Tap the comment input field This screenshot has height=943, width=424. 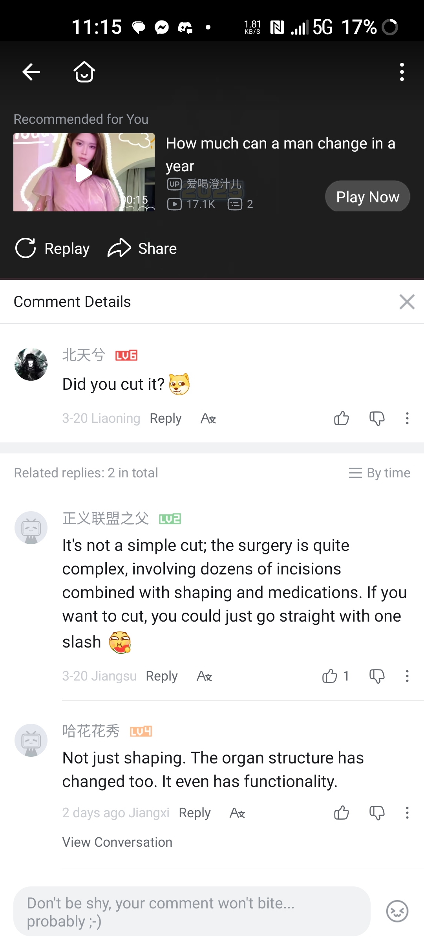tap(192, 912)
